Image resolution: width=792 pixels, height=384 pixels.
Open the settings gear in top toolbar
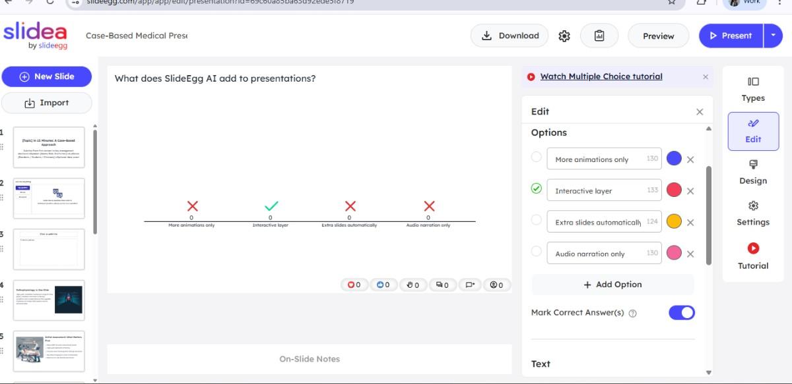click(564, 36)
